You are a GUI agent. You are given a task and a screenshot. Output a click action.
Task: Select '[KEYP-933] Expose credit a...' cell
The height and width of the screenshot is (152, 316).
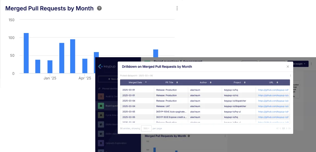(171, 117)
